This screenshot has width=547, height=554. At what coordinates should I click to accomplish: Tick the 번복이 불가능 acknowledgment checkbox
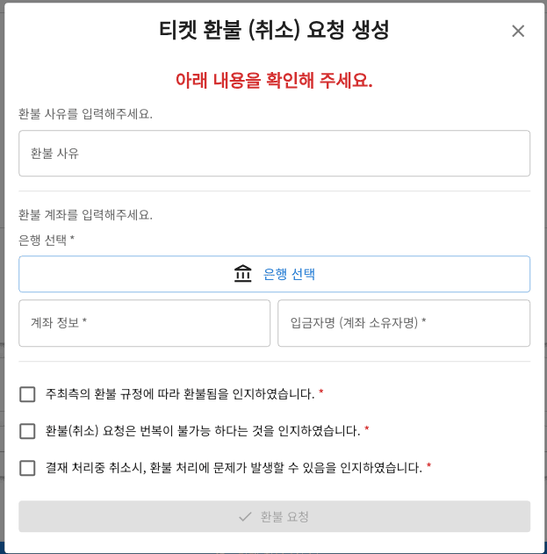click(x=27, y=431)
